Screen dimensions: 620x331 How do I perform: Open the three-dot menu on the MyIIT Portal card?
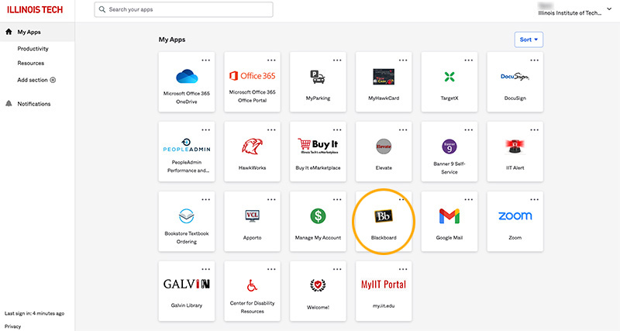pyautogui.click(x=403, y=269)
